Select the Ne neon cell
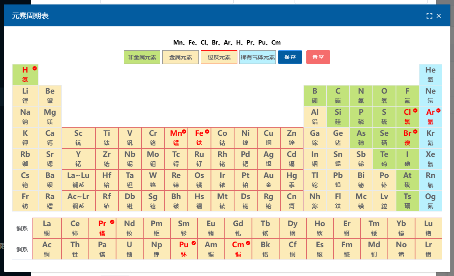Image resolution: width=454 pixels, height=276 pixels. pyautogui.click(x=430, y=96)
